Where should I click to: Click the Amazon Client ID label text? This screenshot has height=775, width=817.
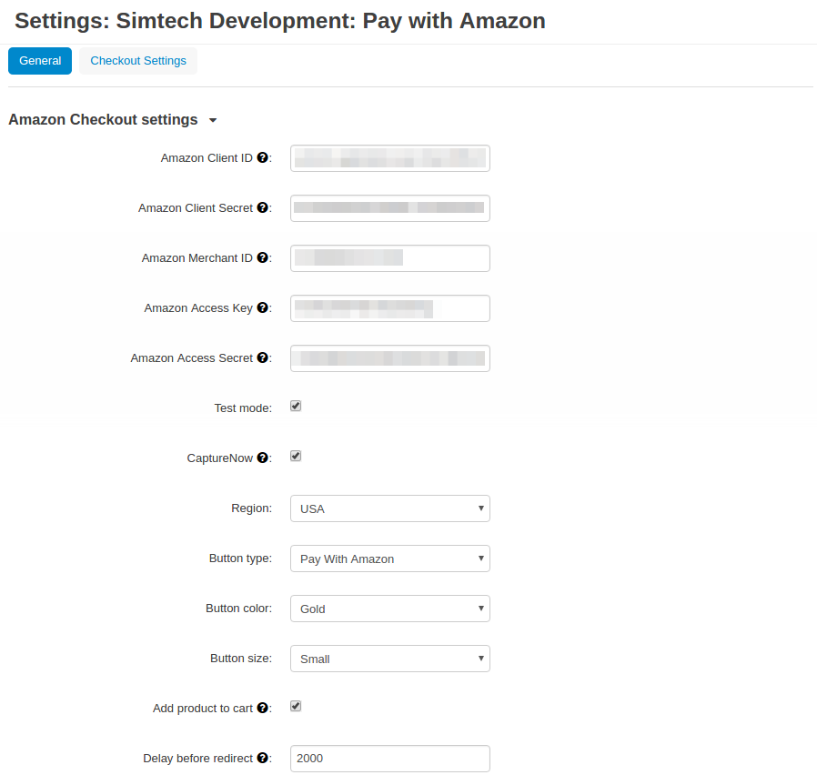207,157
